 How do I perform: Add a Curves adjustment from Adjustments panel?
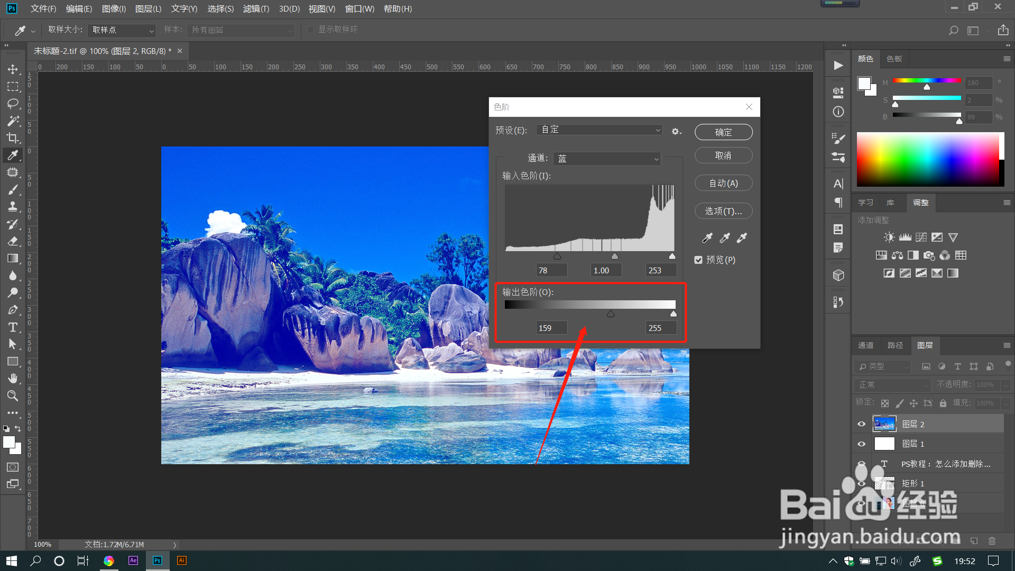click(921, 237)
